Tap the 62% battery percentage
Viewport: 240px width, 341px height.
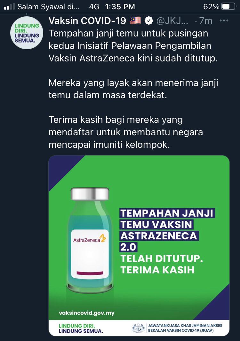pyautogui.click(x=211, y=7)
